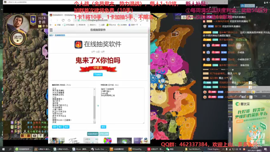Screen dimensions: 270x152
Task: Switch to 在线抽奖软件 taskbar browser item
Action: pyautogui.click(x=23, y=149)
